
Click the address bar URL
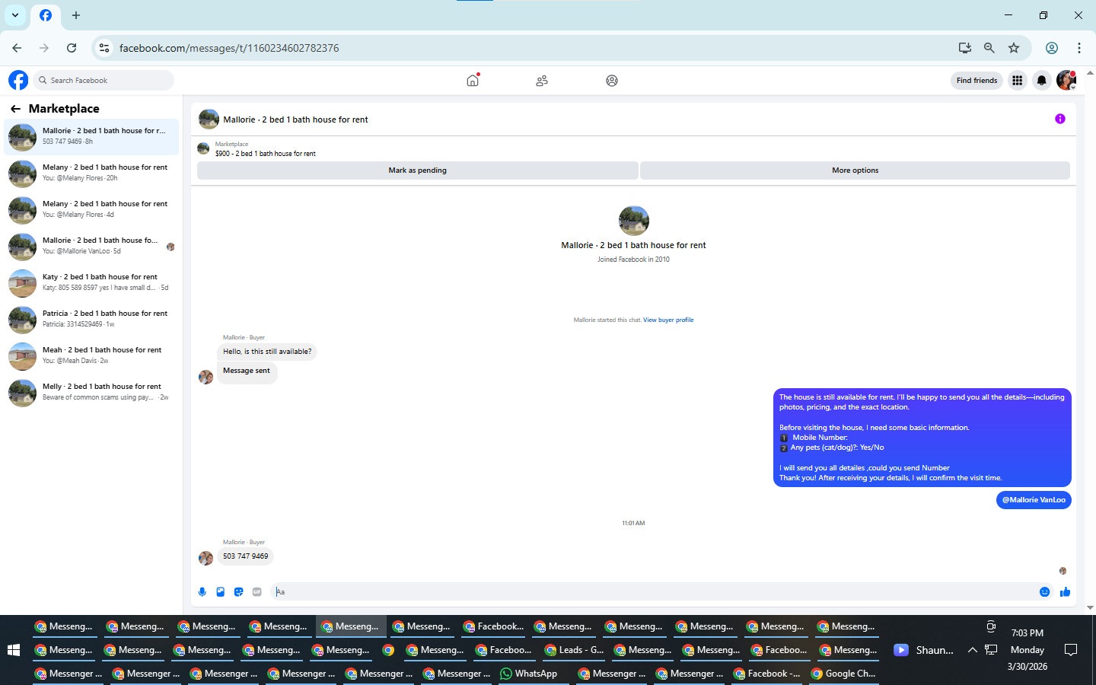[x=229, y=48]
